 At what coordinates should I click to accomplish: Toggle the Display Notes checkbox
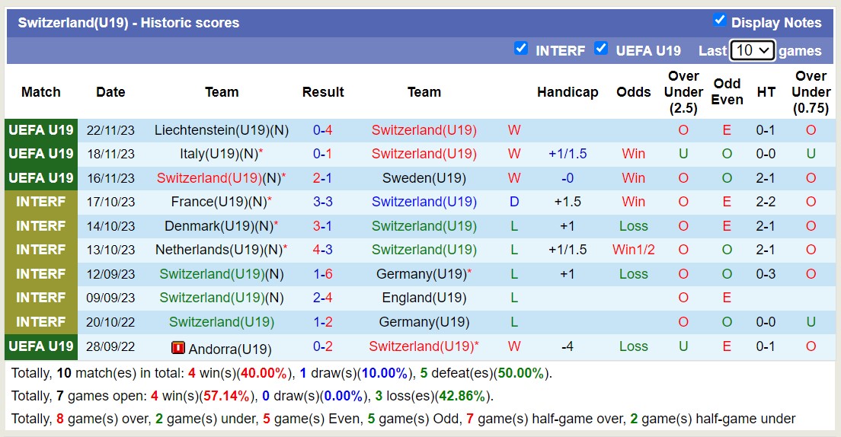[x=719, y=21]
